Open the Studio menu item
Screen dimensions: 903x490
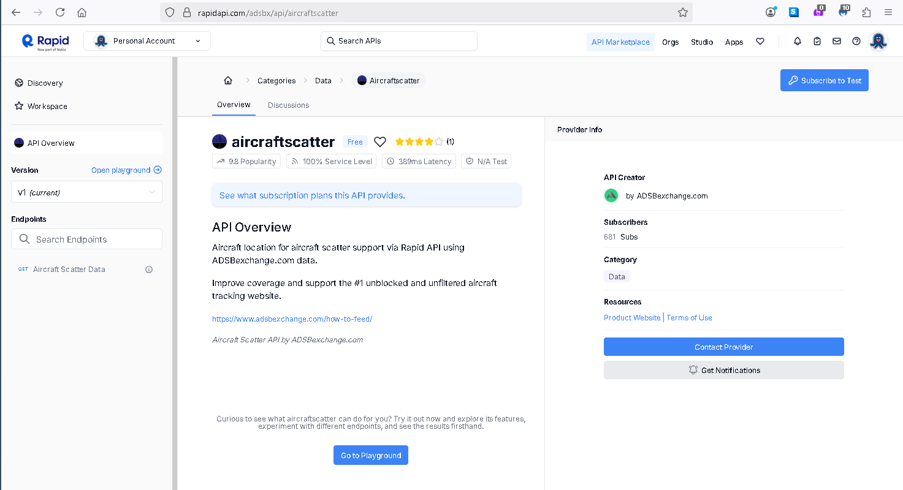(701, 42)
